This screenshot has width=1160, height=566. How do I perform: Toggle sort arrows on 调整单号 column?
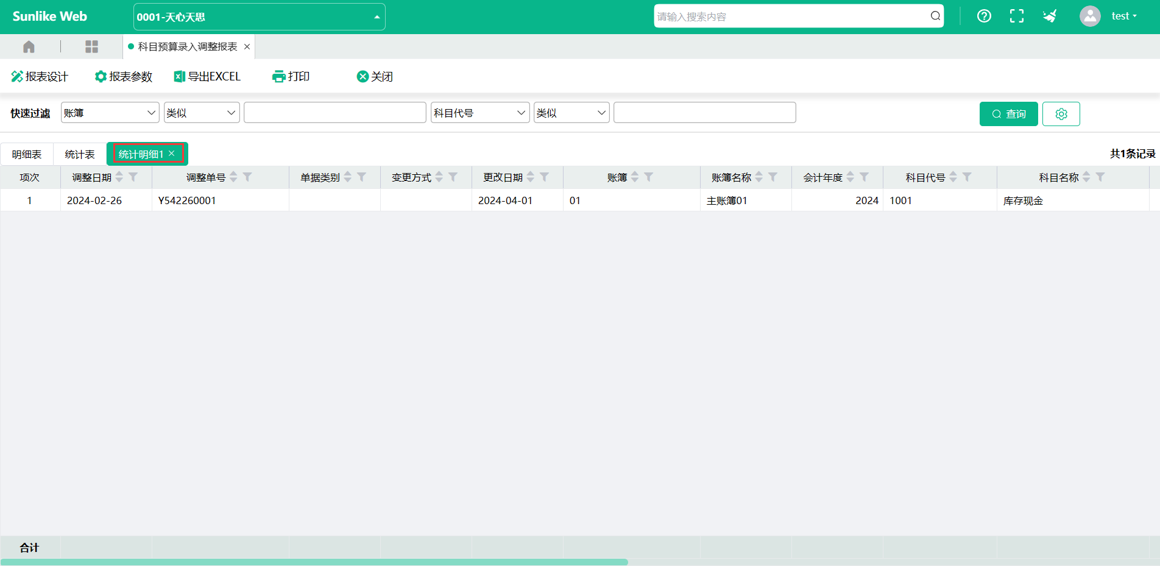[233, 177]
